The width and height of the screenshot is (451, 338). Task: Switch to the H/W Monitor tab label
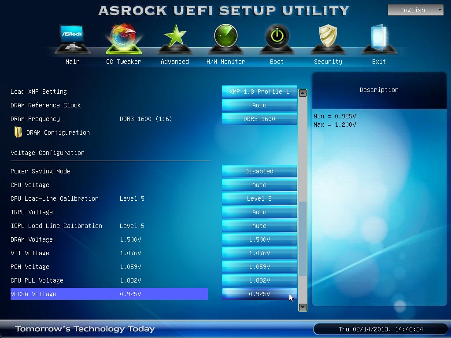click(x=226, y=62)
